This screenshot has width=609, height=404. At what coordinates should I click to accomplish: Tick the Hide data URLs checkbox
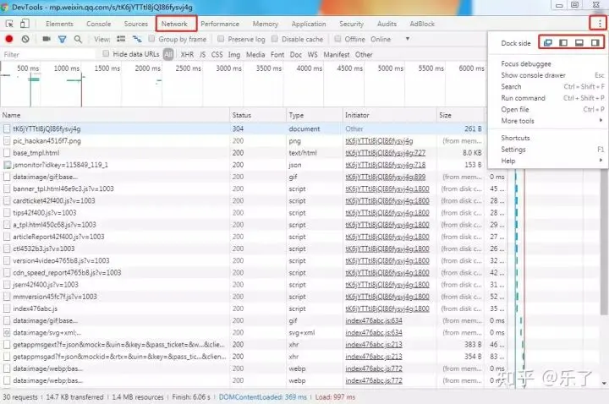[x=107, y=54]
